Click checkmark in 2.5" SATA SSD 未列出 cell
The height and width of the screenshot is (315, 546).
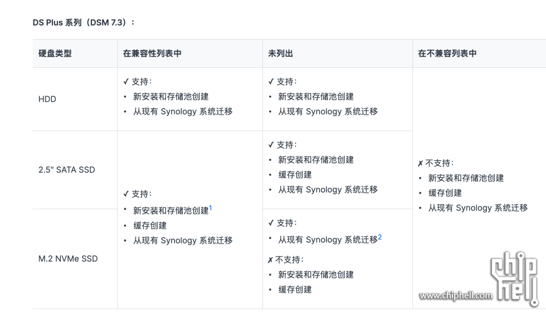coord(271,145)
